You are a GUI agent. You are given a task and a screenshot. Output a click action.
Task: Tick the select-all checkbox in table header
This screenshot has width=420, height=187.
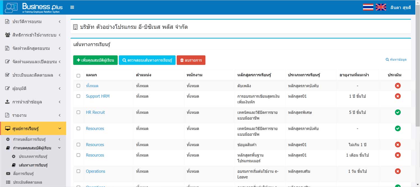click(78, 76)
